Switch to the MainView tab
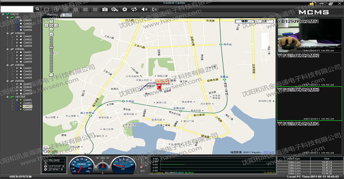Image resolution: width=344 pixels, height=179 pixels. 53,15
